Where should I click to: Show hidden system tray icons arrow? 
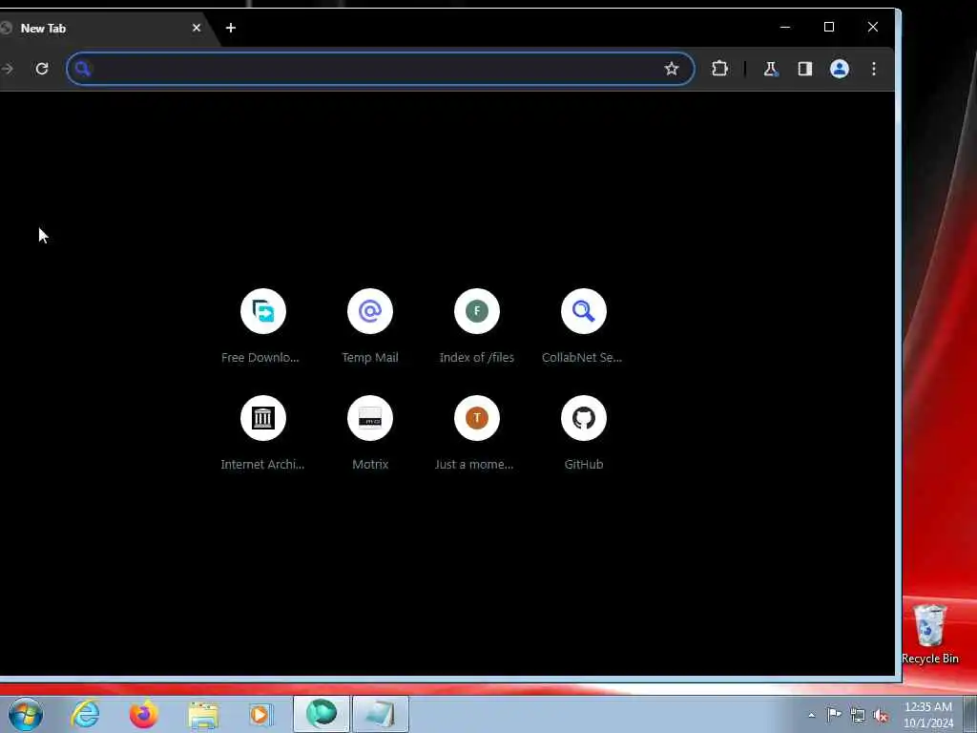coord(811,715)
